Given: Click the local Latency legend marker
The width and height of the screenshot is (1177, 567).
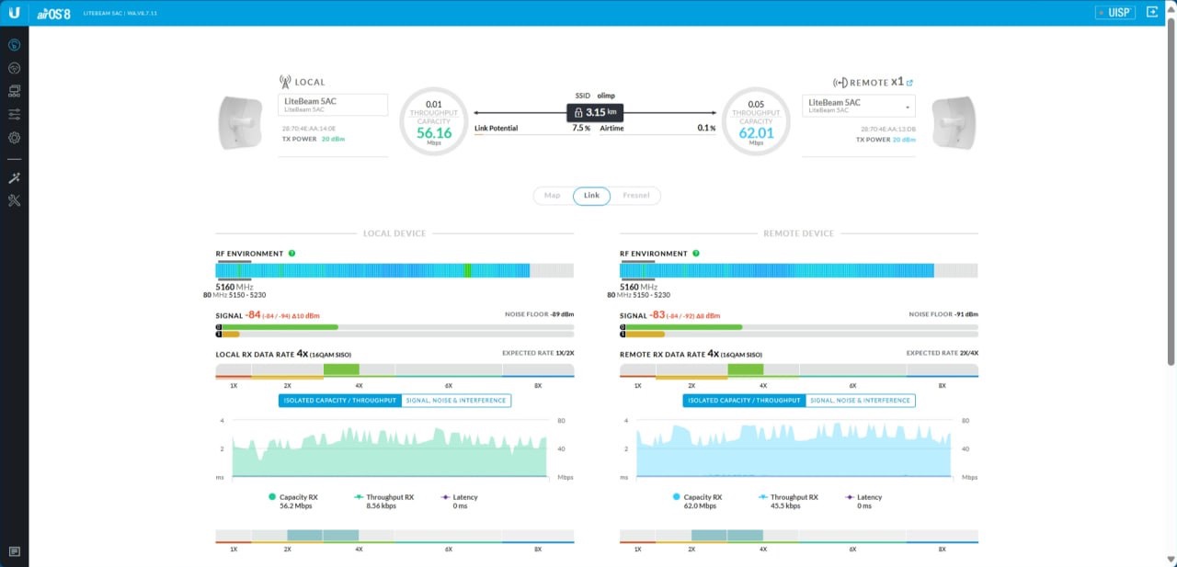Looking at the screenshot, I should [446, 497].
